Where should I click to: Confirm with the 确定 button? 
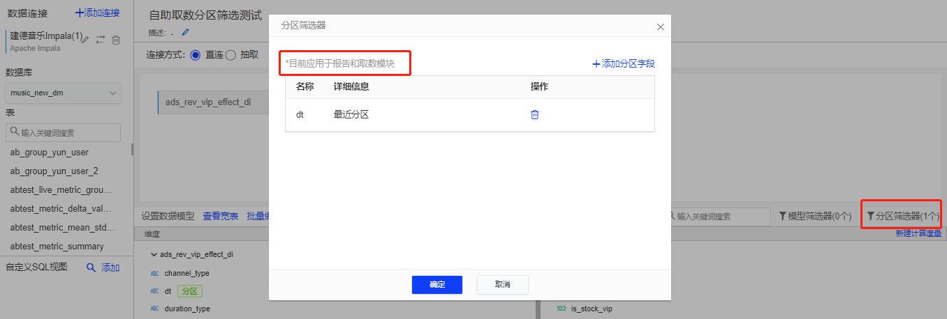(x=437, y=284)
